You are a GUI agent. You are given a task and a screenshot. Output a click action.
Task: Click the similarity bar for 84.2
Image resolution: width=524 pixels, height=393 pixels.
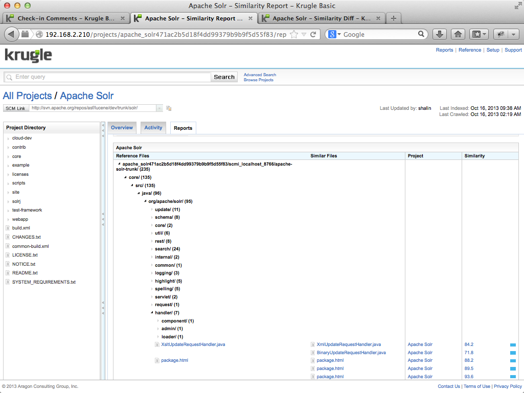513,344
